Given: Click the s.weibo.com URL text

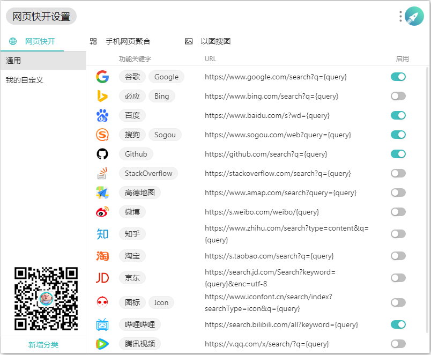Looking at the screenshot, I should (262, 212).
